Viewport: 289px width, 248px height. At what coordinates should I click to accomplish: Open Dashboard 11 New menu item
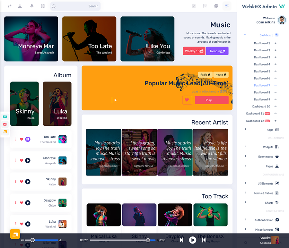click(258, 114)
